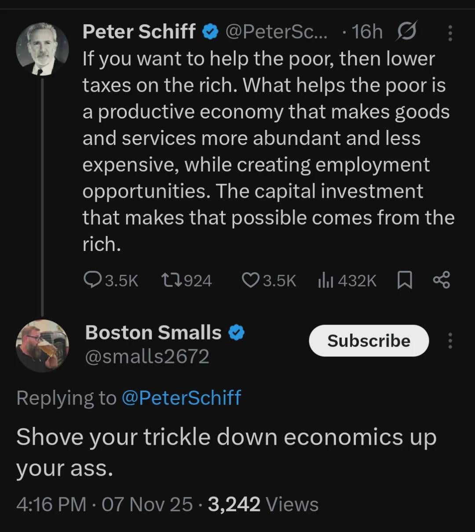Open more options menu beside Subscribe
The height and width of the screenshot is (532, 475).
[x=449, y=341]
